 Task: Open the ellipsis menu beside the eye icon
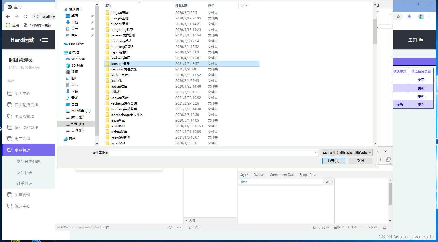point(179,227)
